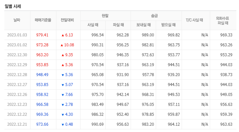Select the date 2022.12.23
This screenshot has height=132, width=239.
pos(17,105)
